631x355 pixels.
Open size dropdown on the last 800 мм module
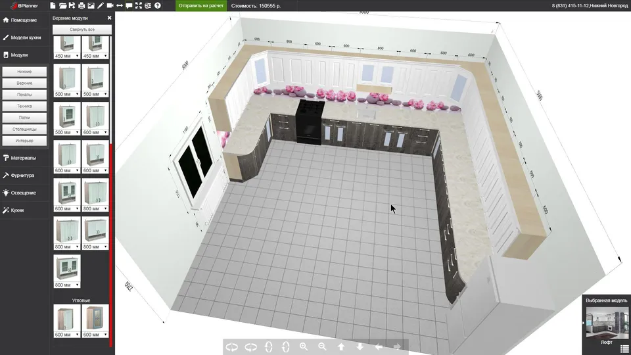(x=67, y=285)
